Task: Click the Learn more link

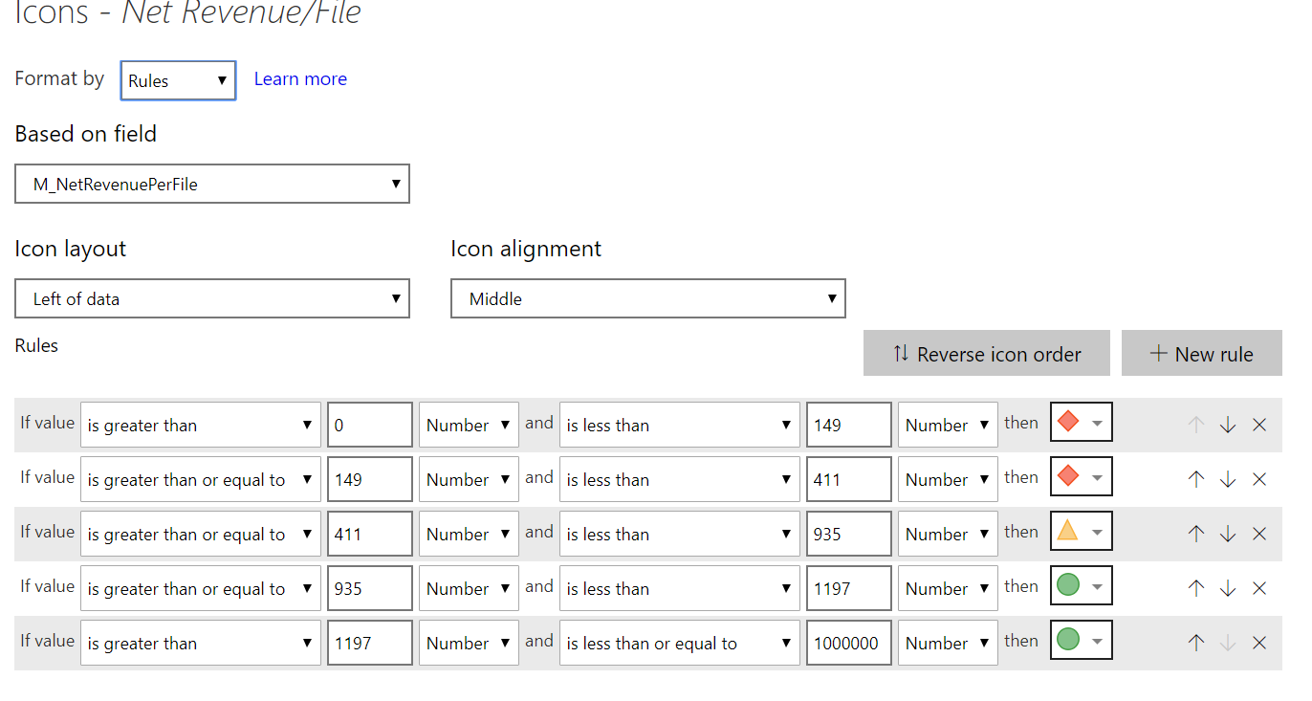Action: tap(300, 79)
